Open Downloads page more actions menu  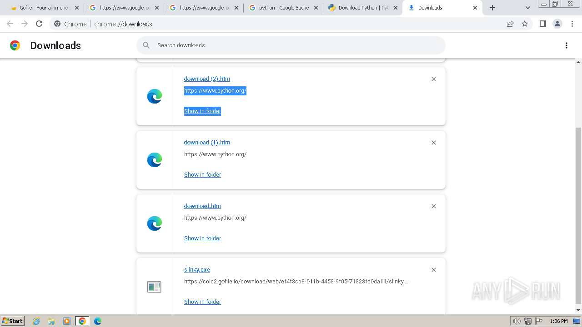tap(567, 45)
